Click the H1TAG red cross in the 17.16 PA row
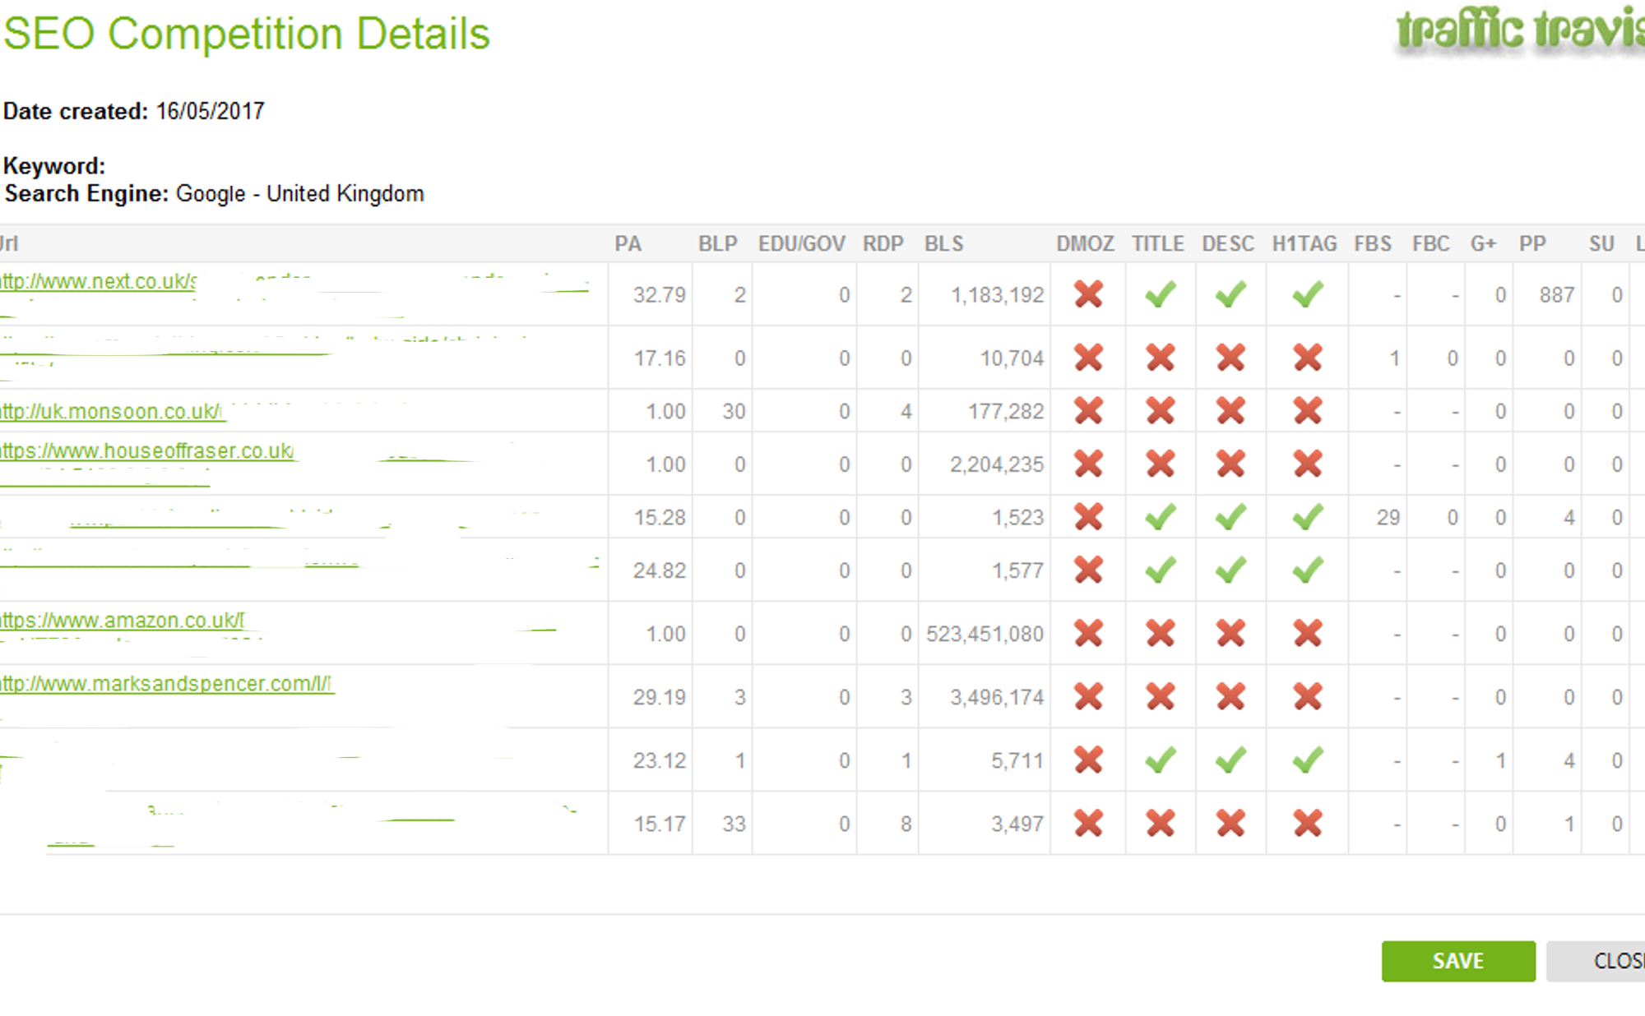 click(x=1307, y=358)
